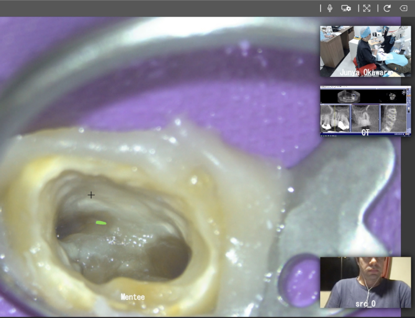Pick the middle radiograph pane in CT thumbnail

pyautogui.click(x=364, y=118)
